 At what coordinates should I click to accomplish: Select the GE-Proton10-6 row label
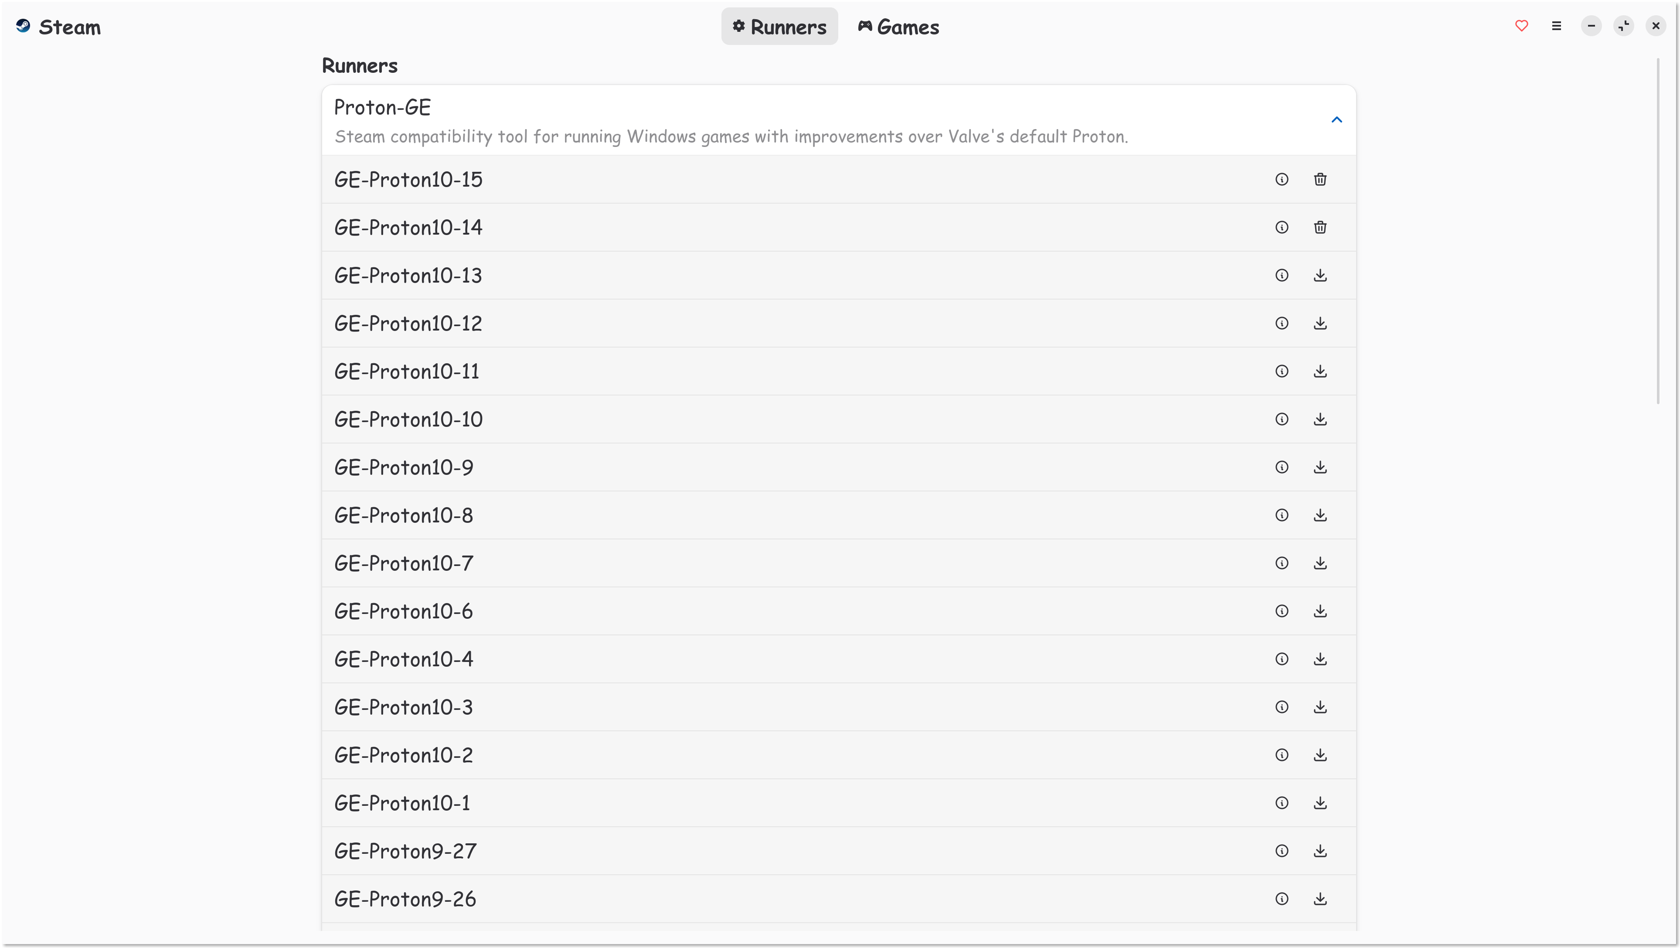[404, 610]
